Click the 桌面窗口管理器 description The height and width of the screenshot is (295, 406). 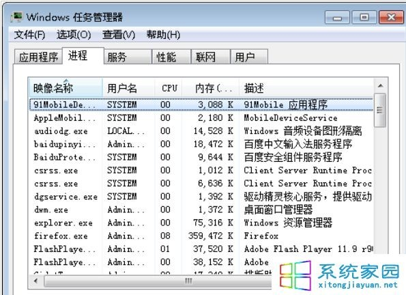[x=278, y=210]
